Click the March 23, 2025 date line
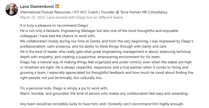 point(71,18)
